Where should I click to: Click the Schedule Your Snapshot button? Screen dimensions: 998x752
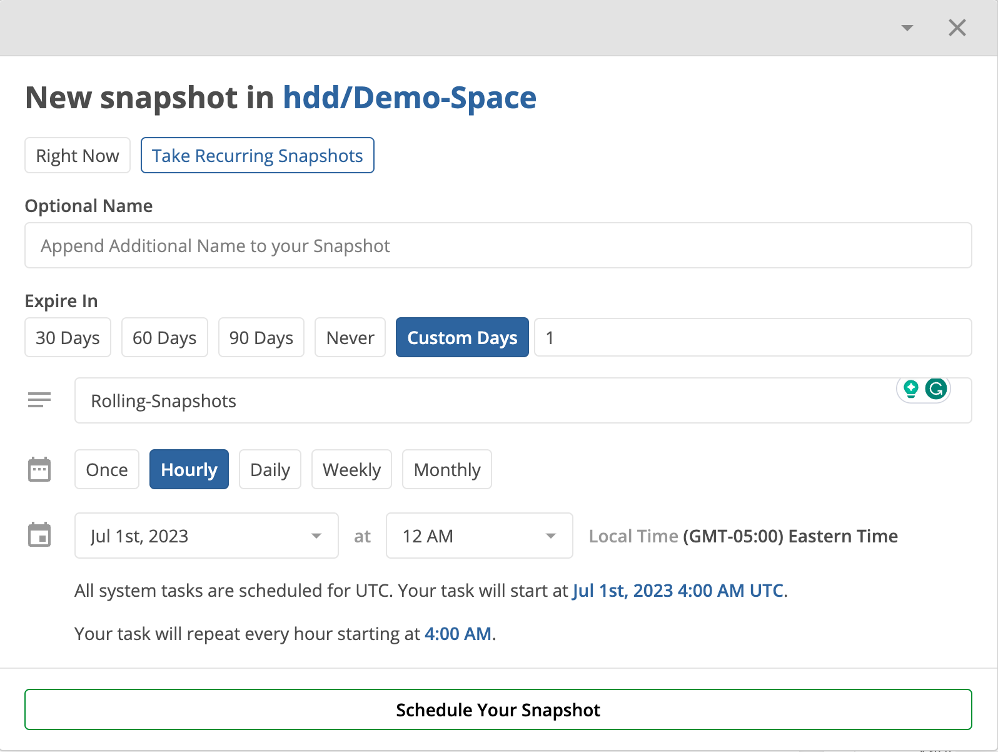tap(498, 709)
